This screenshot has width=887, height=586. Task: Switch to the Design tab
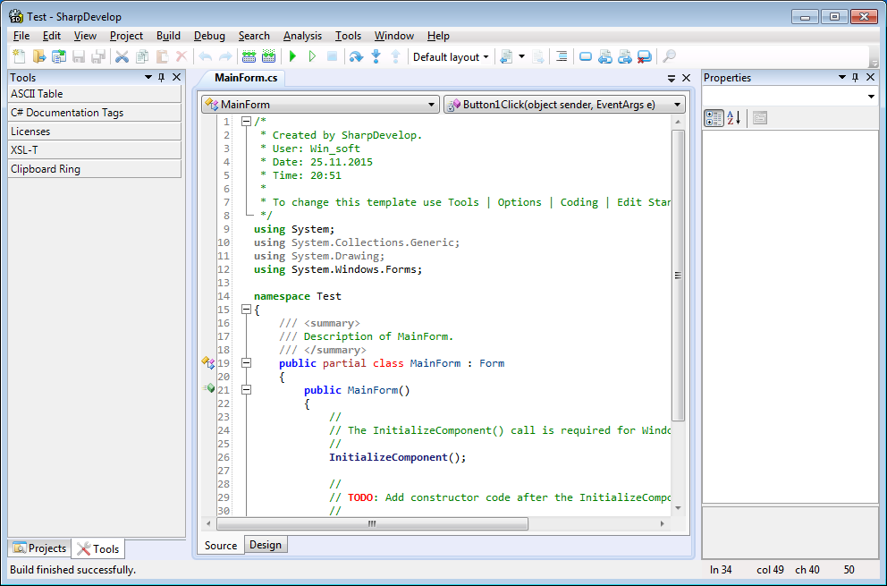tap(266, 545)
